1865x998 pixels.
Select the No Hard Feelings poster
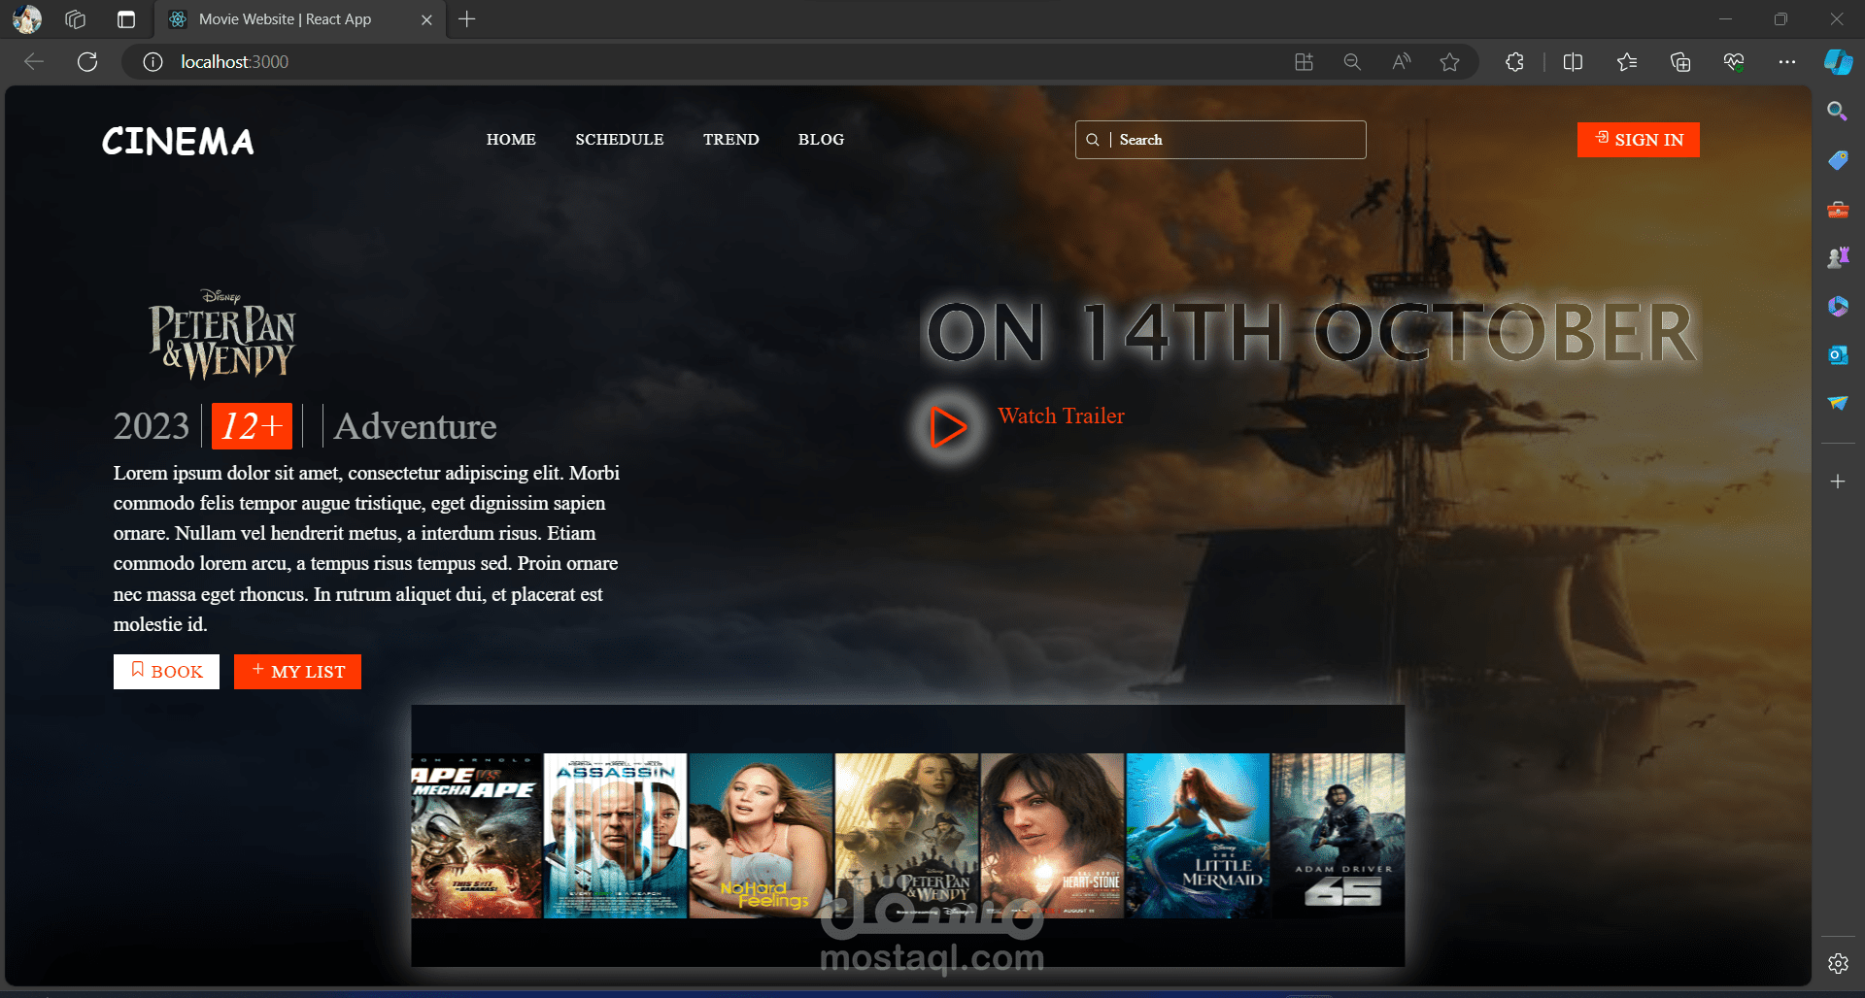(x=761, y=836)
